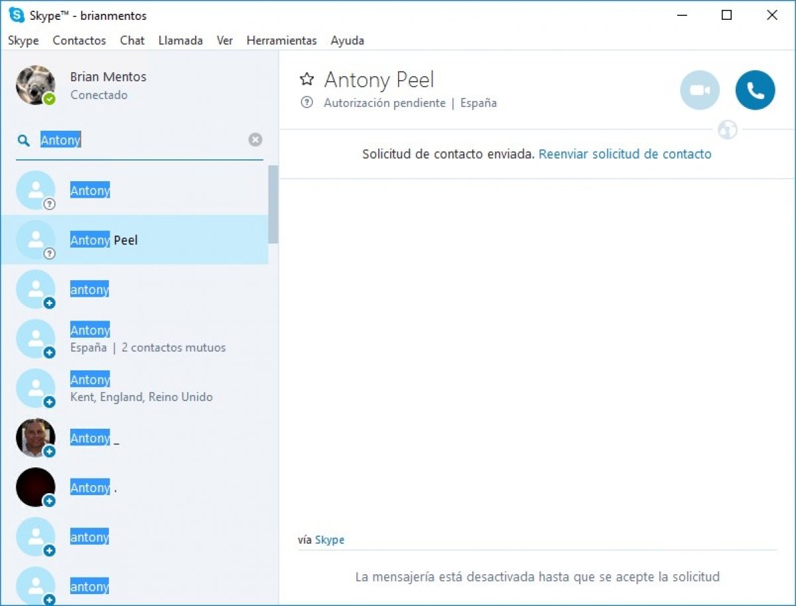Click the Autorización pendiente status text
This screenshot has height=606, width=796.
pyautogui.click(x=385, y=103)
